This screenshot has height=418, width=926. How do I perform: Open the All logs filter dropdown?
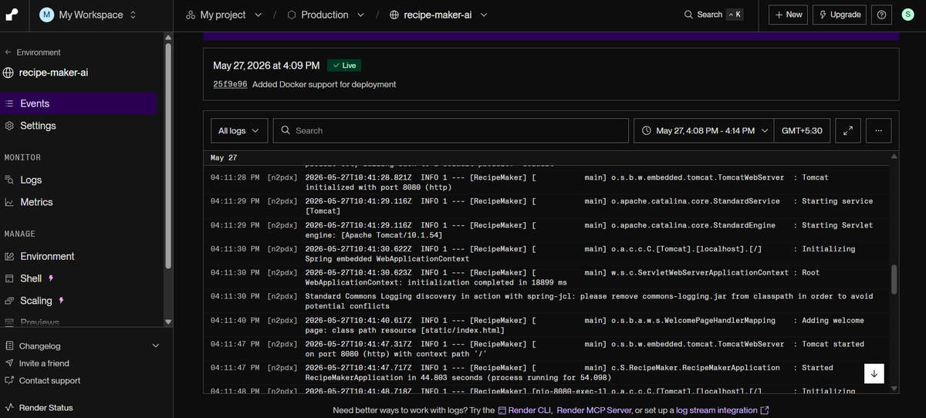pos(240,131)
